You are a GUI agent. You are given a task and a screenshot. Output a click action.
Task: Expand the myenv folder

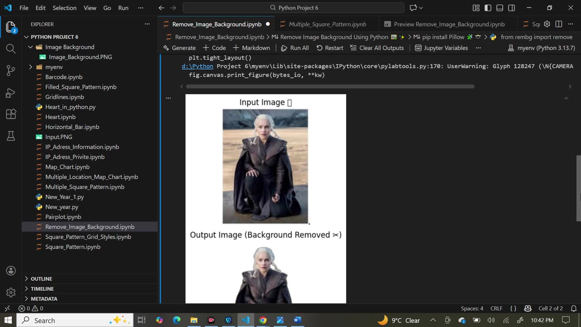90,67
